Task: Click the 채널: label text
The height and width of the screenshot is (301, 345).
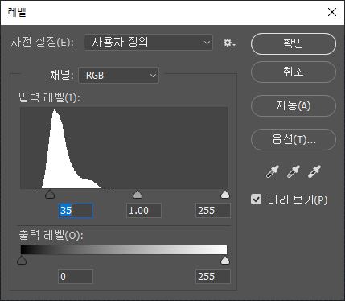Action: (x=62, y=76)
